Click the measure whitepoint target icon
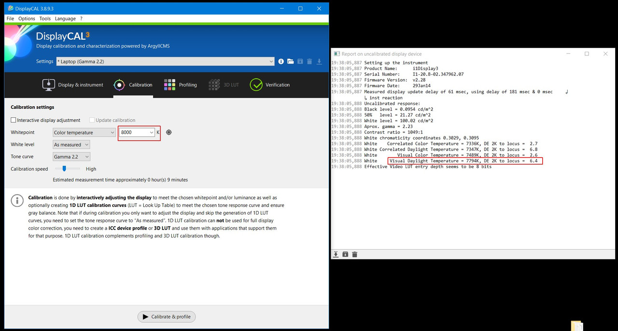618x331 pixels. (169, 132)
